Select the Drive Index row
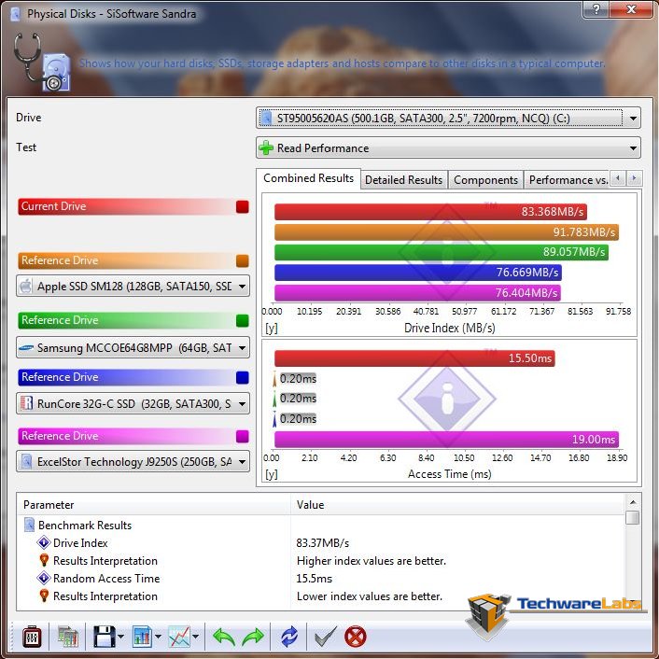Screen dimensions: 659x659 click(x=80, y=543)
